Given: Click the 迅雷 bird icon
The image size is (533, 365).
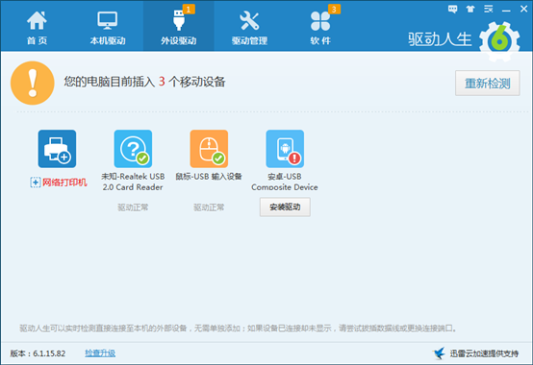Looking at the screenshot, I should pos(439,353).
